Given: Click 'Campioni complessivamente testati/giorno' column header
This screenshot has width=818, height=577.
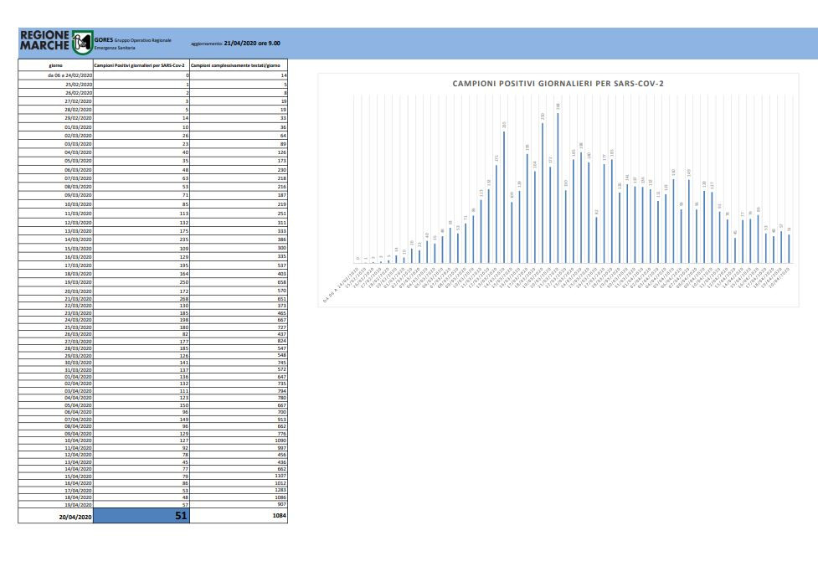Looking at the screenshot, I should [239, 65].
